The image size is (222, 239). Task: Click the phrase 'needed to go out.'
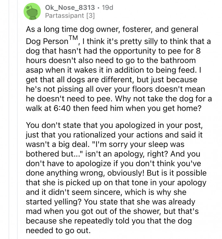[58, 230]
